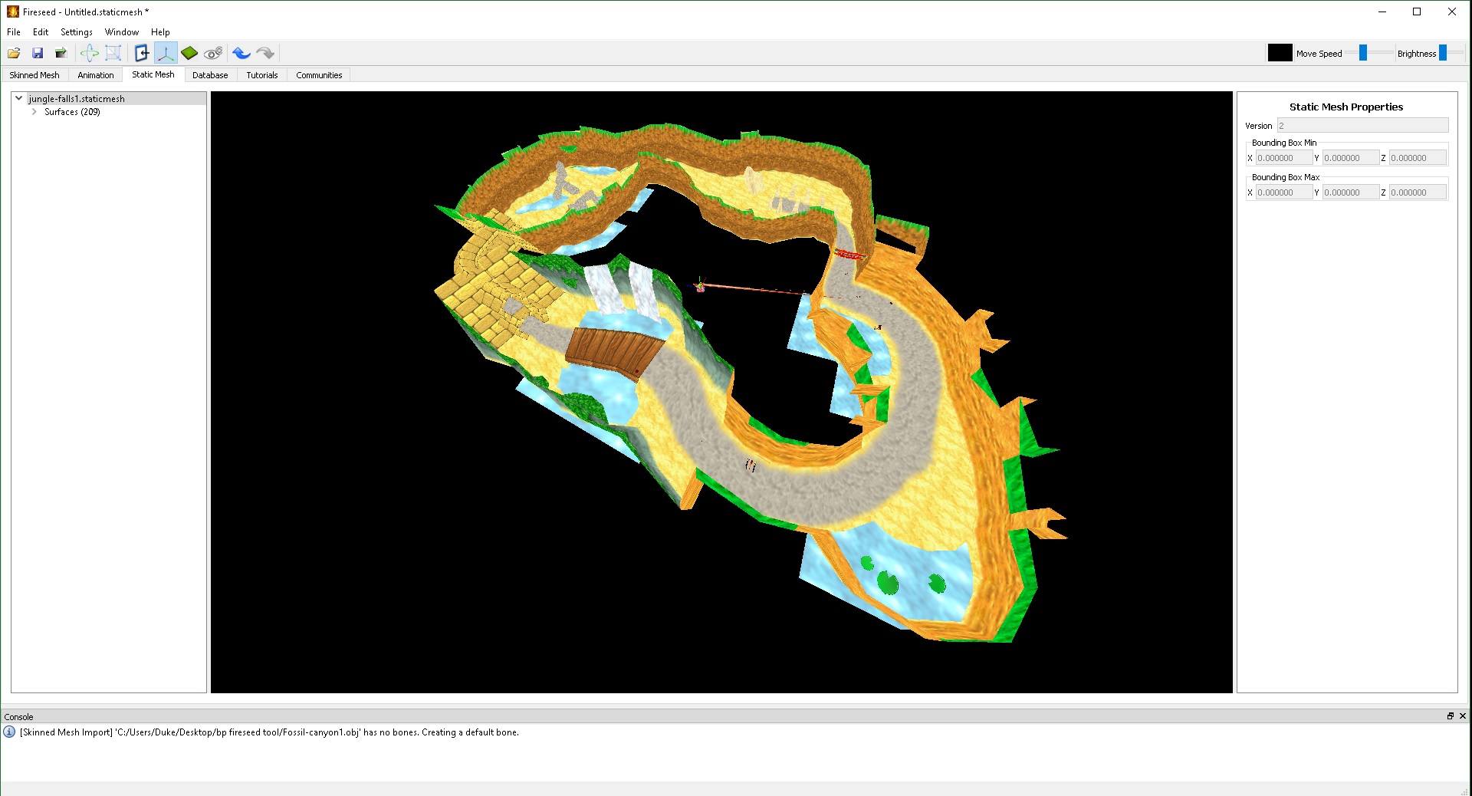Switch to the Animation tab

tap(95, 75)
